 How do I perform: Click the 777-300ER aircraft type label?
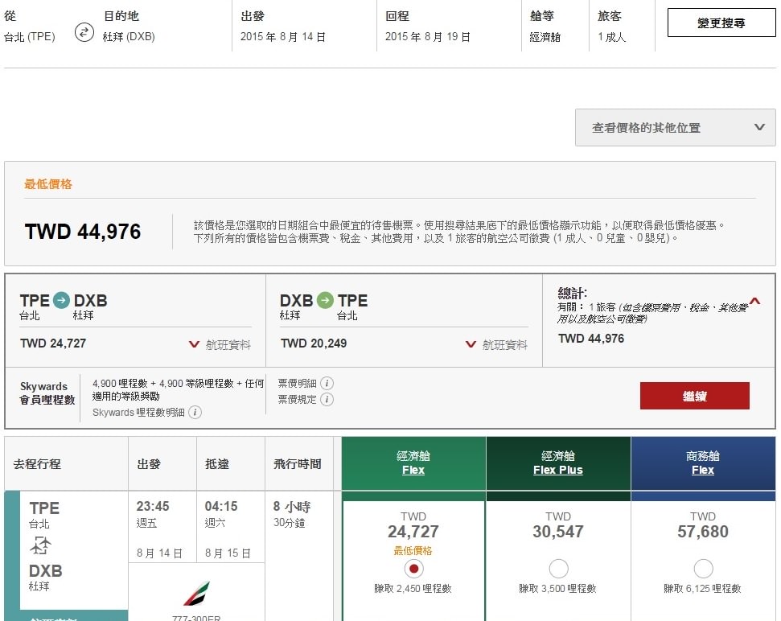point(196,618)
